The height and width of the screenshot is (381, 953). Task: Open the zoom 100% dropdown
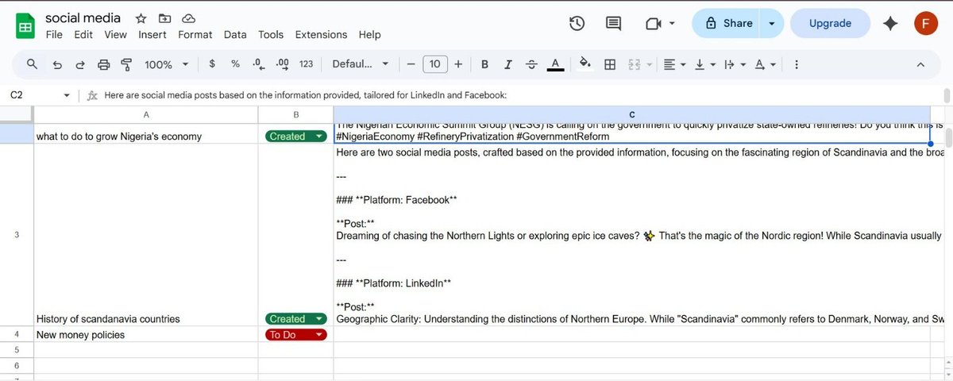pyautogui.click(x=166, y=64)
